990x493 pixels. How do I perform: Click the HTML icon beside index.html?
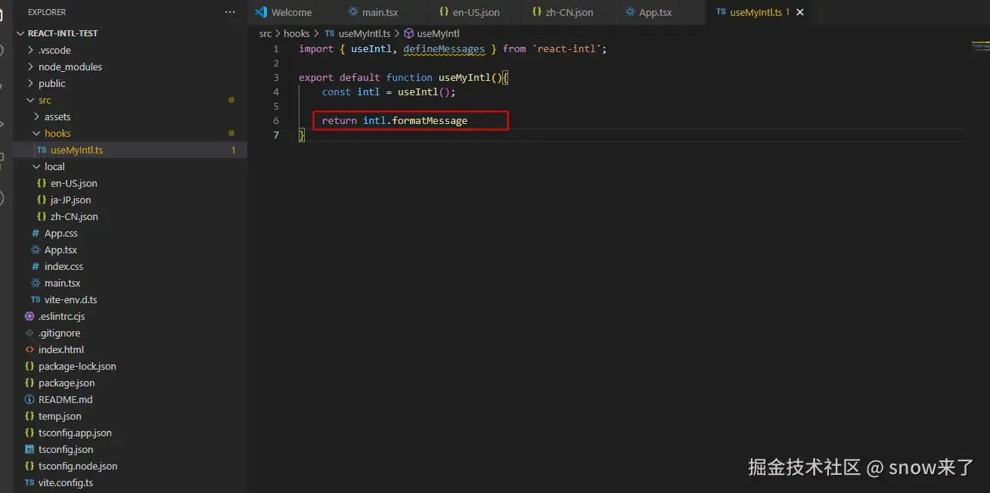point(29,349)
